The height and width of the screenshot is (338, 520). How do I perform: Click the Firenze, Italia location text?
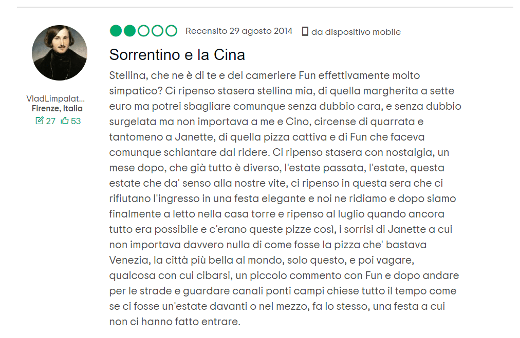coord(57,109)
